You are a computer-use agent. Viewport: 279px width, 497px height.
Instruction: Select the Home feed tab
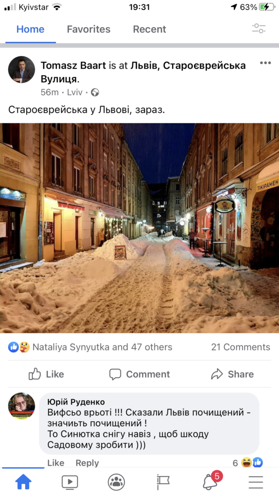tap(31, 29)
